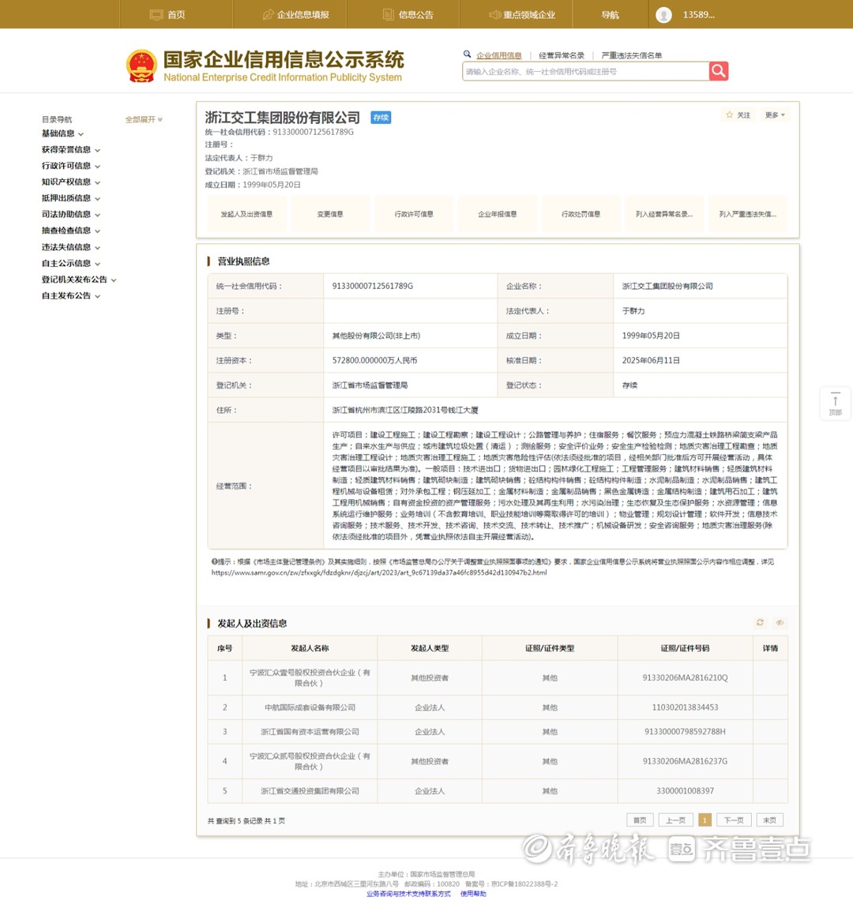Screen dimensions: 853x908
Task: Open the 更多 dropdown
Action: click(775, 114)
